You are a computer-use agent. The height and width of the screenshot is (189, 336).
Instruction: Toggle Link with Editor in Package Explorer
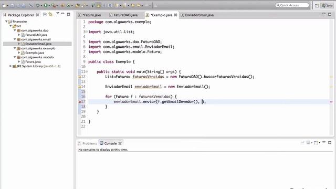pos(50,15)
